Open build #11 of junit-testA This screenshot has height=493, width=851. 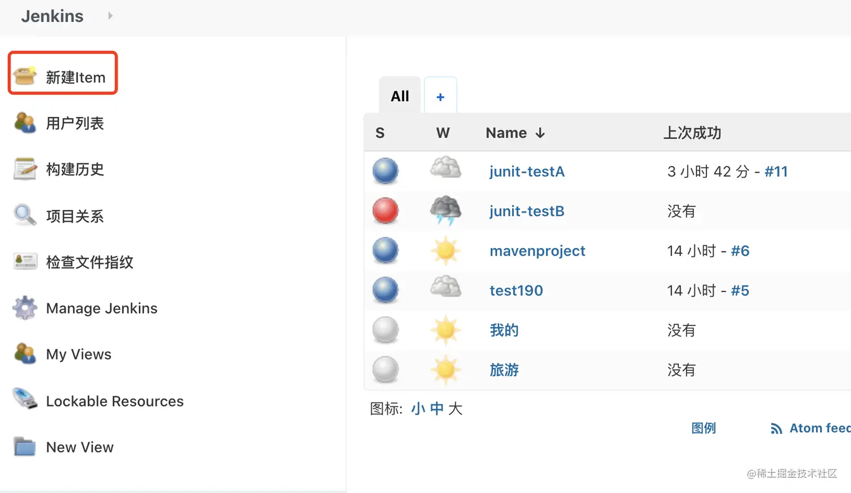[x=776, y=172]
